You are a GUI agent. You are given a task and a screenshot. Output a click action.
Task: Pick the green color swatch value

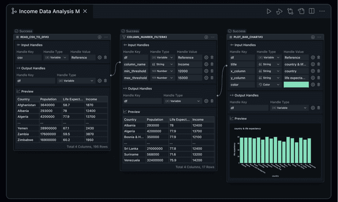[x=296, y=84]
